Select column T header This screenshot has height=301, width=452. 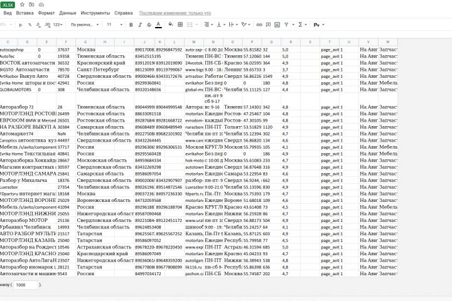pyautogui.click(x=330, y=42)
